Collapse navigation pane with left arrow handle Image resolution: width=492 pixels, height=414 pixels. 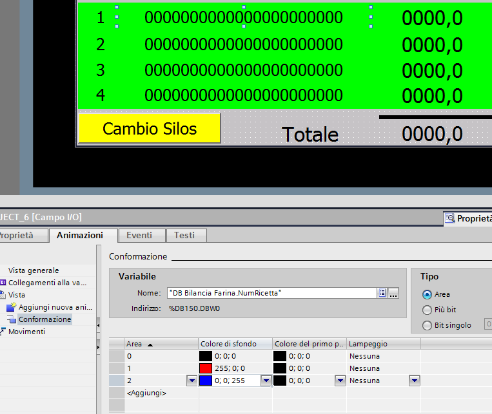[98, 326]
